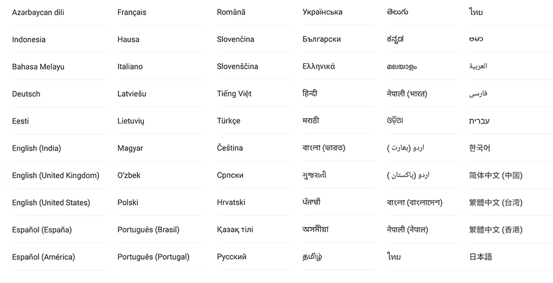Select Azərbaycan dili language
The height and width of the screenshot is (283, 553).
tap(38, 12)
